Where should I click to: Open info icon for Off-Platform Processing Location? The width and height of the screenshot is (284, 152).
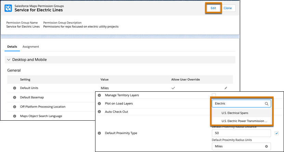click(x=15, y=107)
